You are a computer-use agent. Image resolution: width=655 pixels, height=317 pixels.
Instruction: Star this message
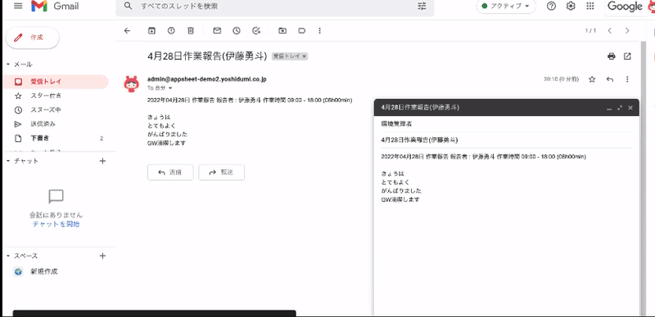592,79
